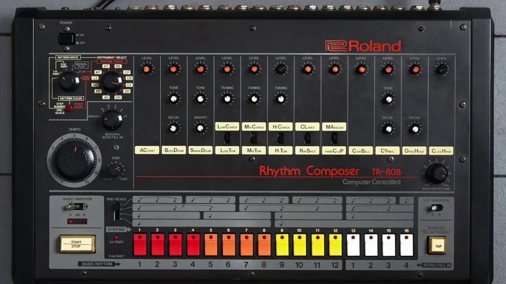Select the Instrument-Select rotary knob

[x=112, y=82]
